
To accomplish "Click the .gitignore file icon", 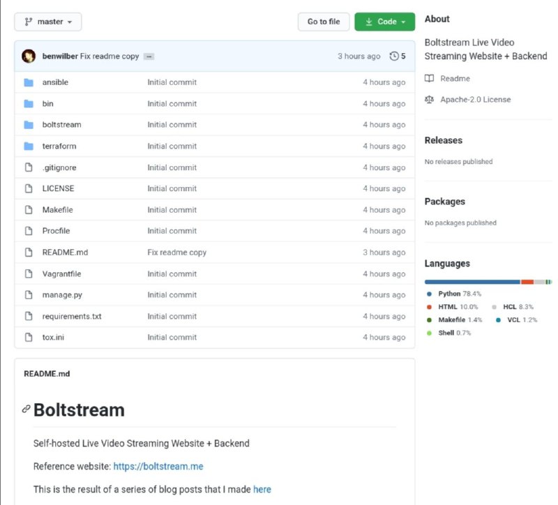I will (x=29, y=167).
